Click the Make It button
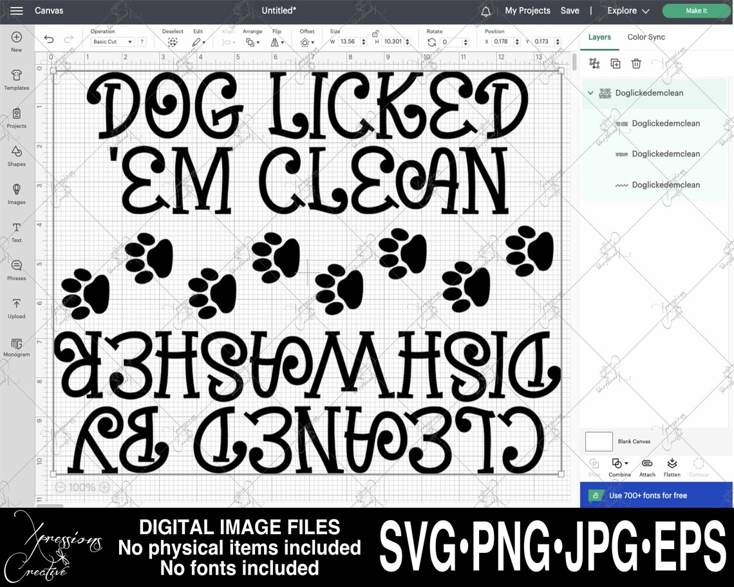This screenshot has height=587, width=734. click(696, 11)
